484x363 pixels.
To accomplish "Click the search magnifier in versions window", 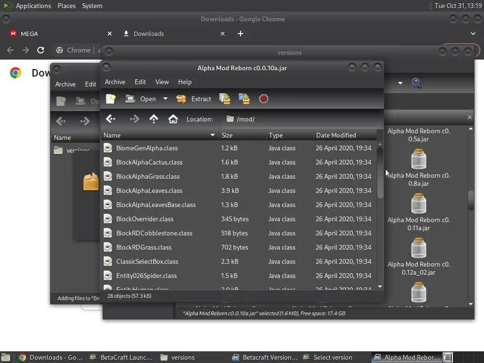I will (x=416, y=83).
